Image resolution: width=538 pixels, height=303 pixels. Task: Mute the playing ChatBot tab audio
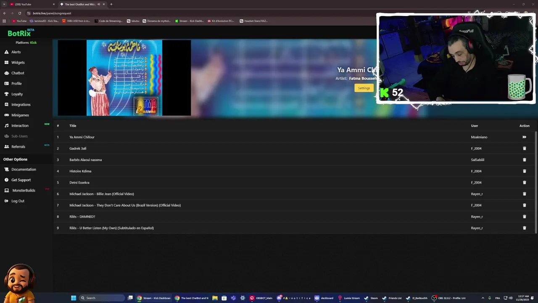tap(99, 4)
